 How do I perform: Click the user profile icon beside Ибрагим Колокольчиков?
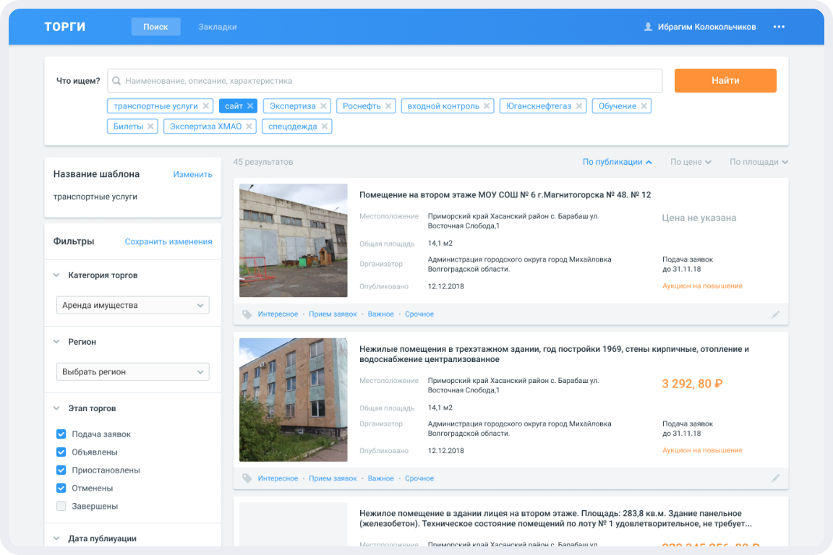648,27
